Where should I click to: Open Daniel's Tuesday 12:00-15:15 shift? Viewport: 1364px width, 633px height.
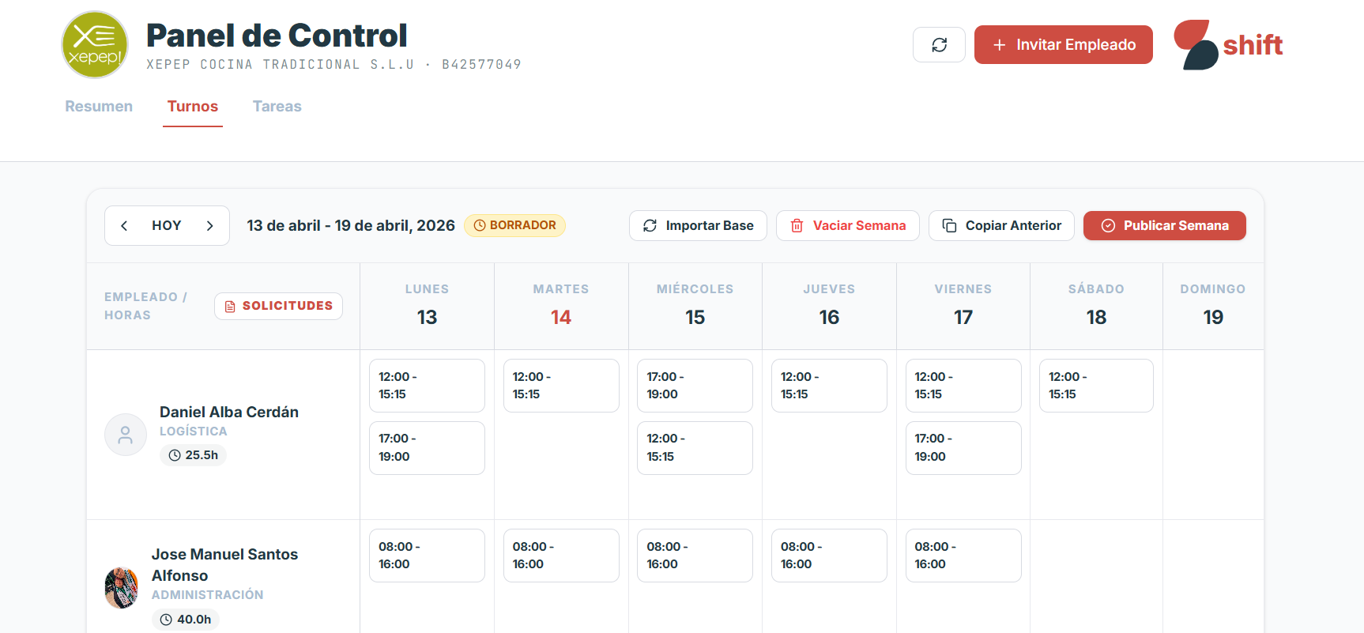pos(561,386)
